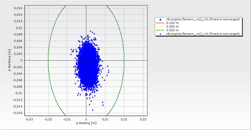Click the small blue triangle in last legend entry
Screen dimensions: 251x130
pyautogui.click(x=160, y=34)
